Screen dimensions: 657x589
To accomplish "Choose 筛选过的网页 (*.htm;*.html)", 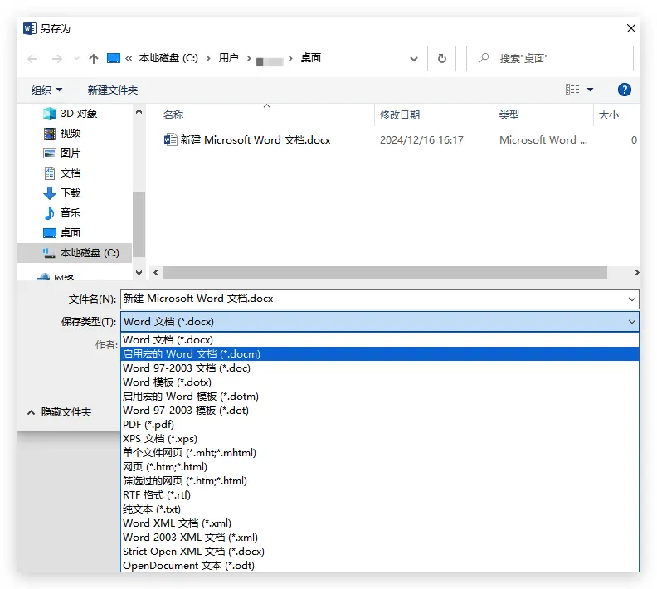I will coord(380,481).
